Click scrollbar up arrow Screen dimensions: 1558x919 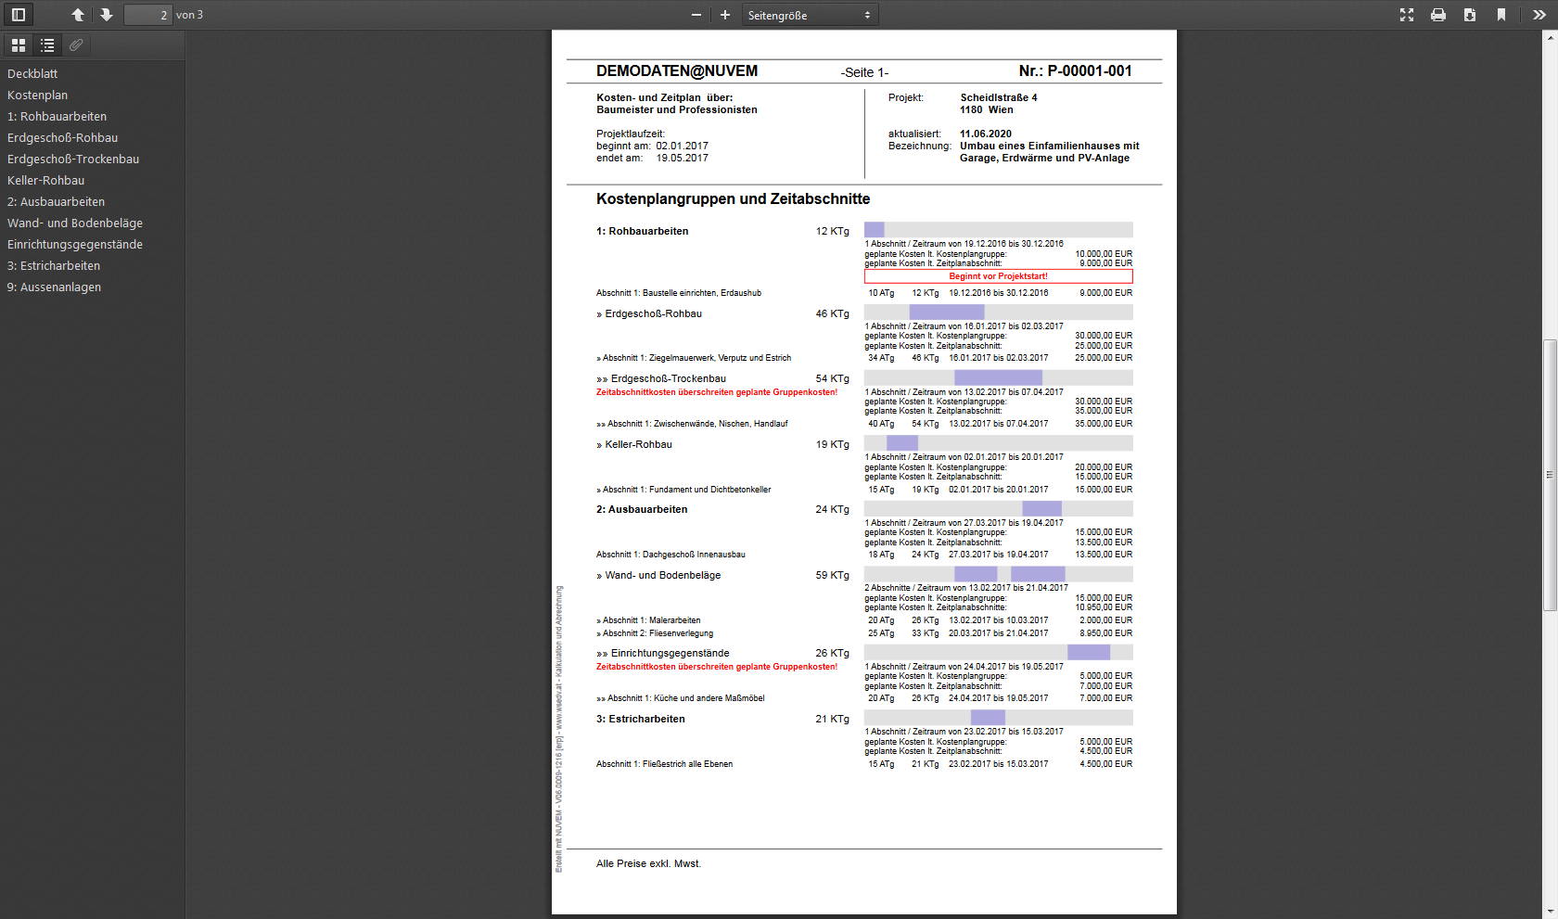1550,38
